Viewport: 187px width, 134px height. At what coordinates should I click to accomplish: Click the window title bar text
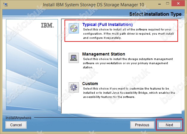pos(93,5)
